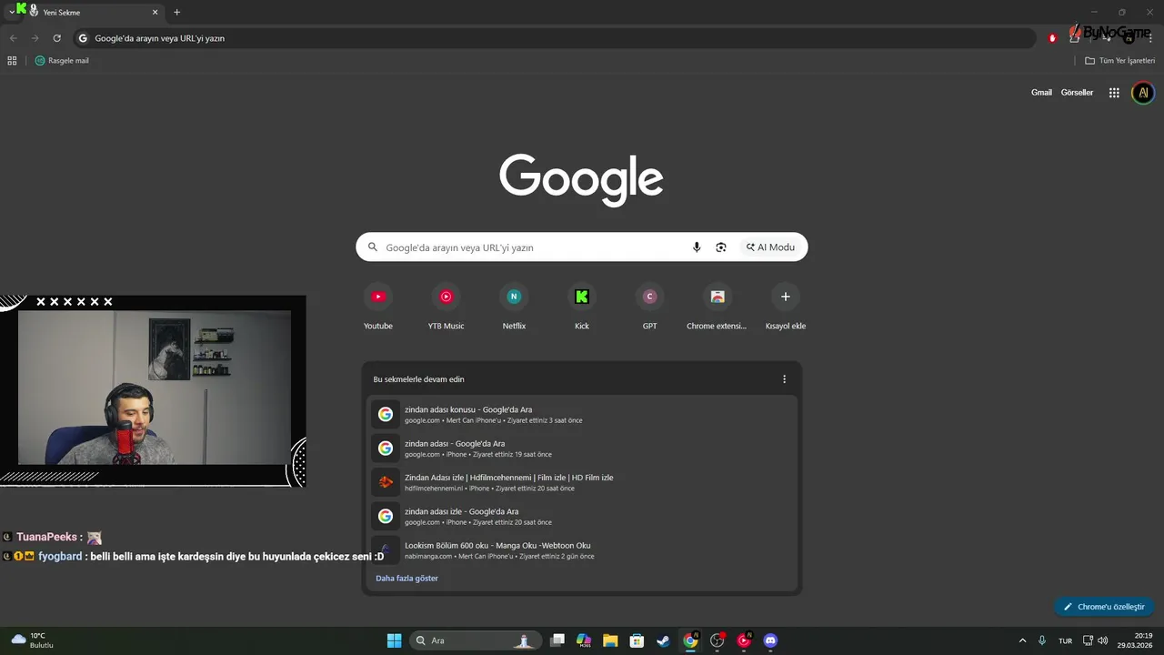The height and width of the screenshot is (655, 1164).
Task: Open Steam from the taskbar
Action: pyautogui.click(x=664, y=640)
